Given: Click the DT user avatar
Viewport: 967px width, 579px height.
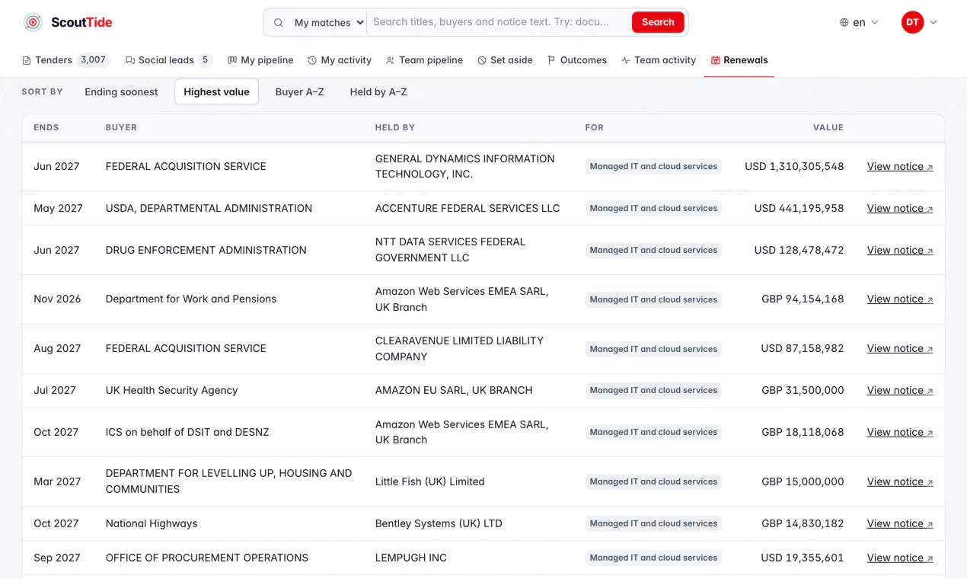Looking at the screenshot, I should [x=912, y=23].
